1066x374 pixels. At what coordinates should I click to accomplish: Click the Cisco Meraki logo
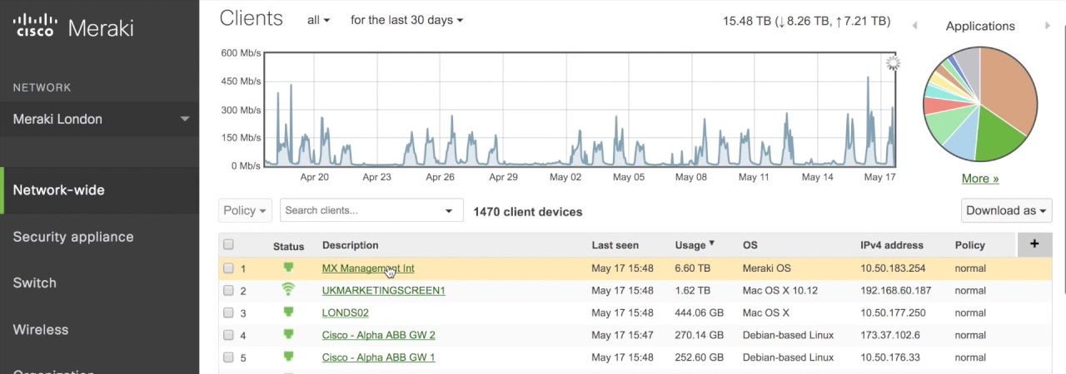pos(73,27)
